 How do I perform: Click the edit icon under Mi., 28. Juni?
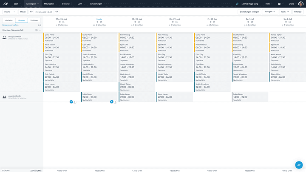pyautogui.click(x=139, y=22)
